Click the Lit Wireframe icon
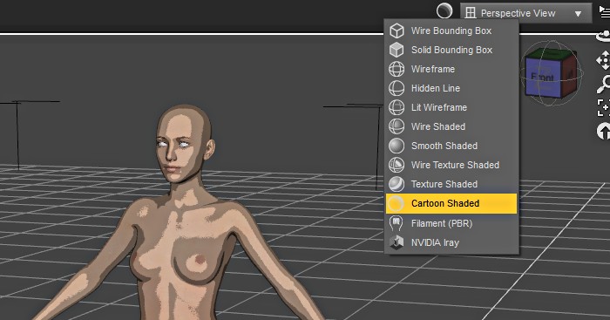The width and height of the screenshot is (610, 320). tap(396, 107)
